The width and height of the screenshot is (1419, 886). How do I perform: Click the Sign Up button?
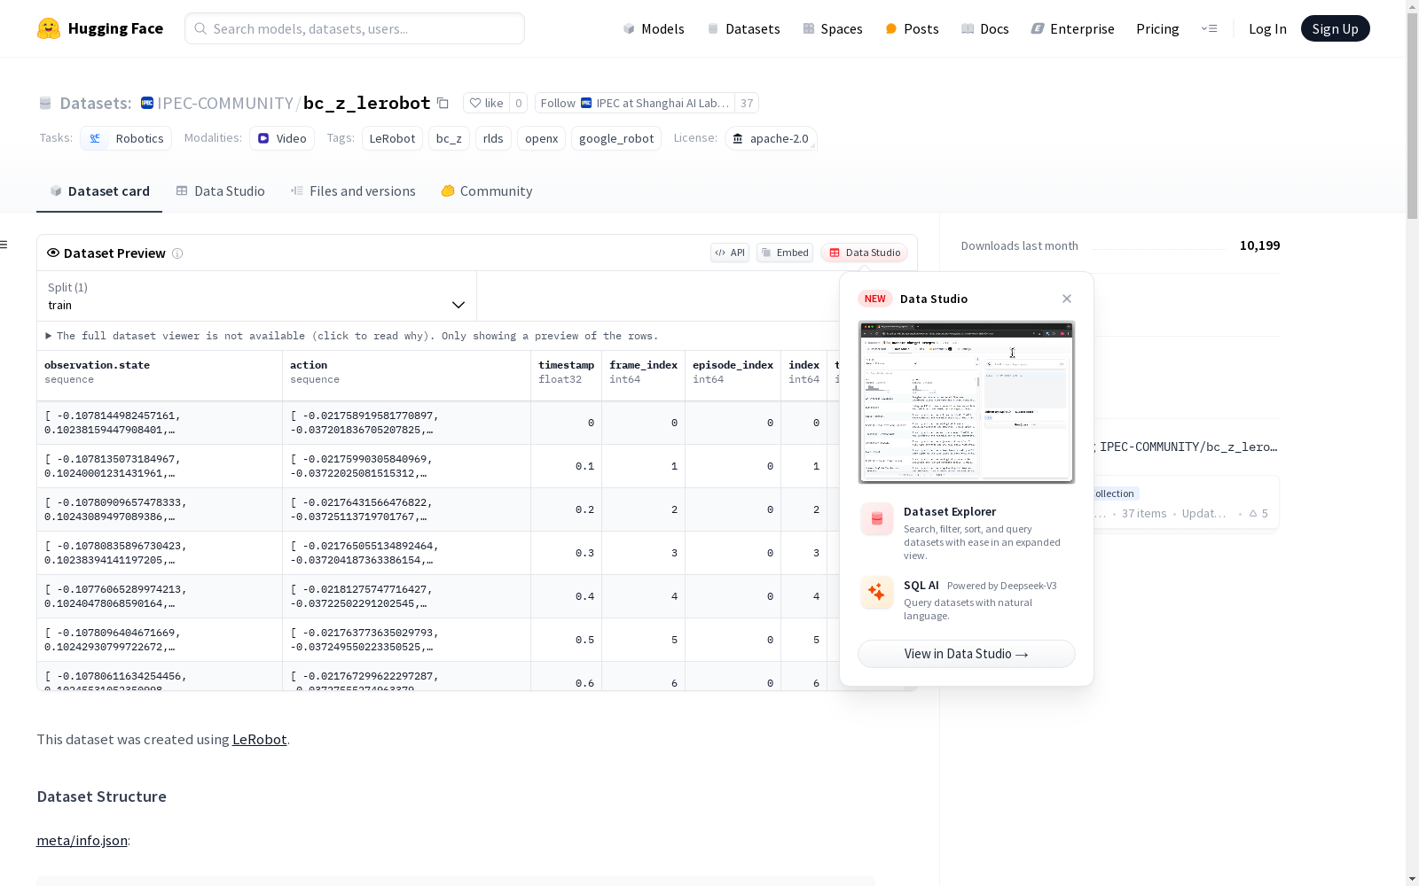click(x=1335, y=28)
